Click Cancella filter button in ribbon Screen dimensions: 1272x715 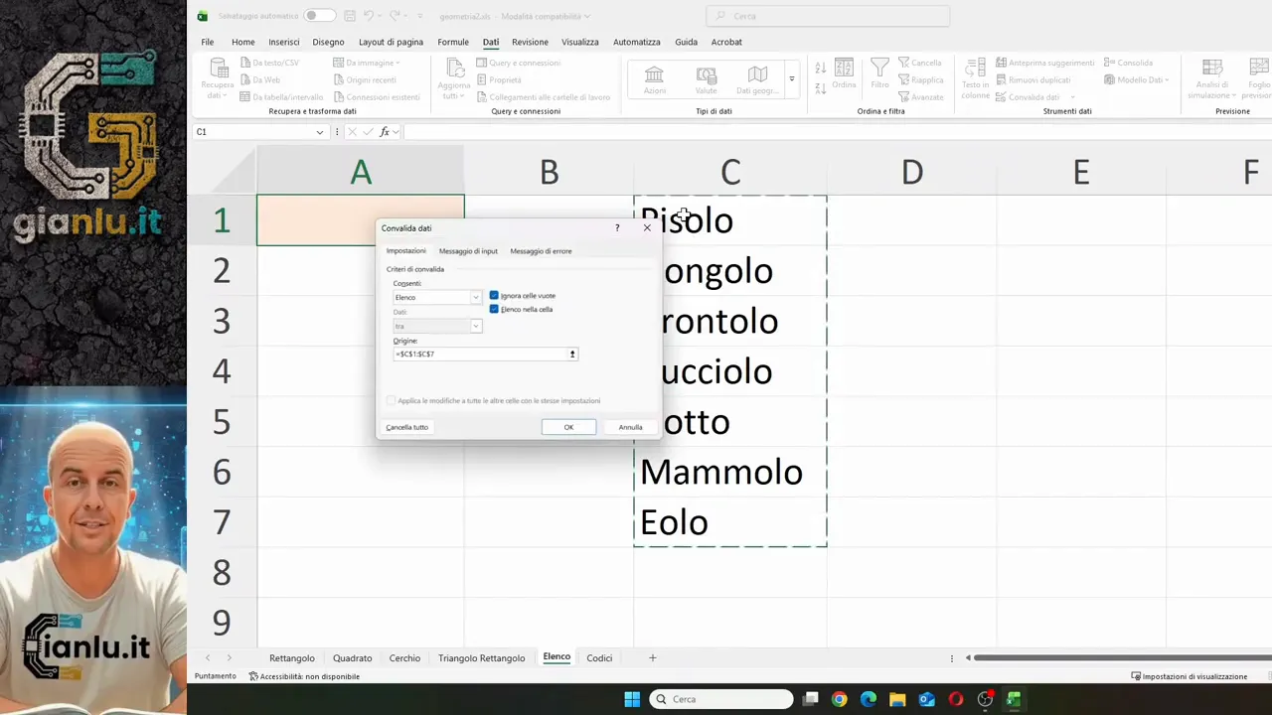click(920, 63)
